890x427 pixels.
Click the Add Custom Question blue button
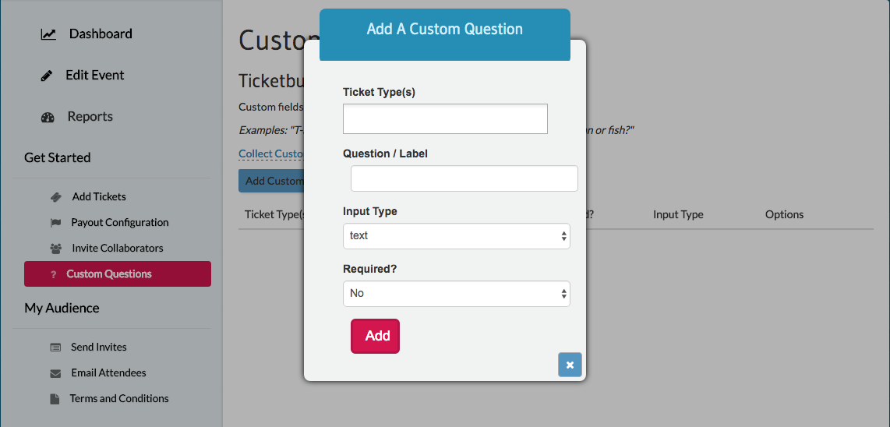271,181
